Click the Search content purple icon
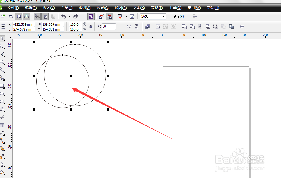Viewport: 281px width, 178px height. [91, 17]
